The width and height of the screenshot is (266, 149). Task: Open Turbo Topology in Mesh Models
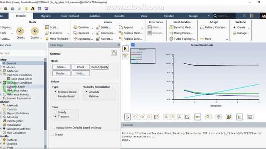point(182,38)
